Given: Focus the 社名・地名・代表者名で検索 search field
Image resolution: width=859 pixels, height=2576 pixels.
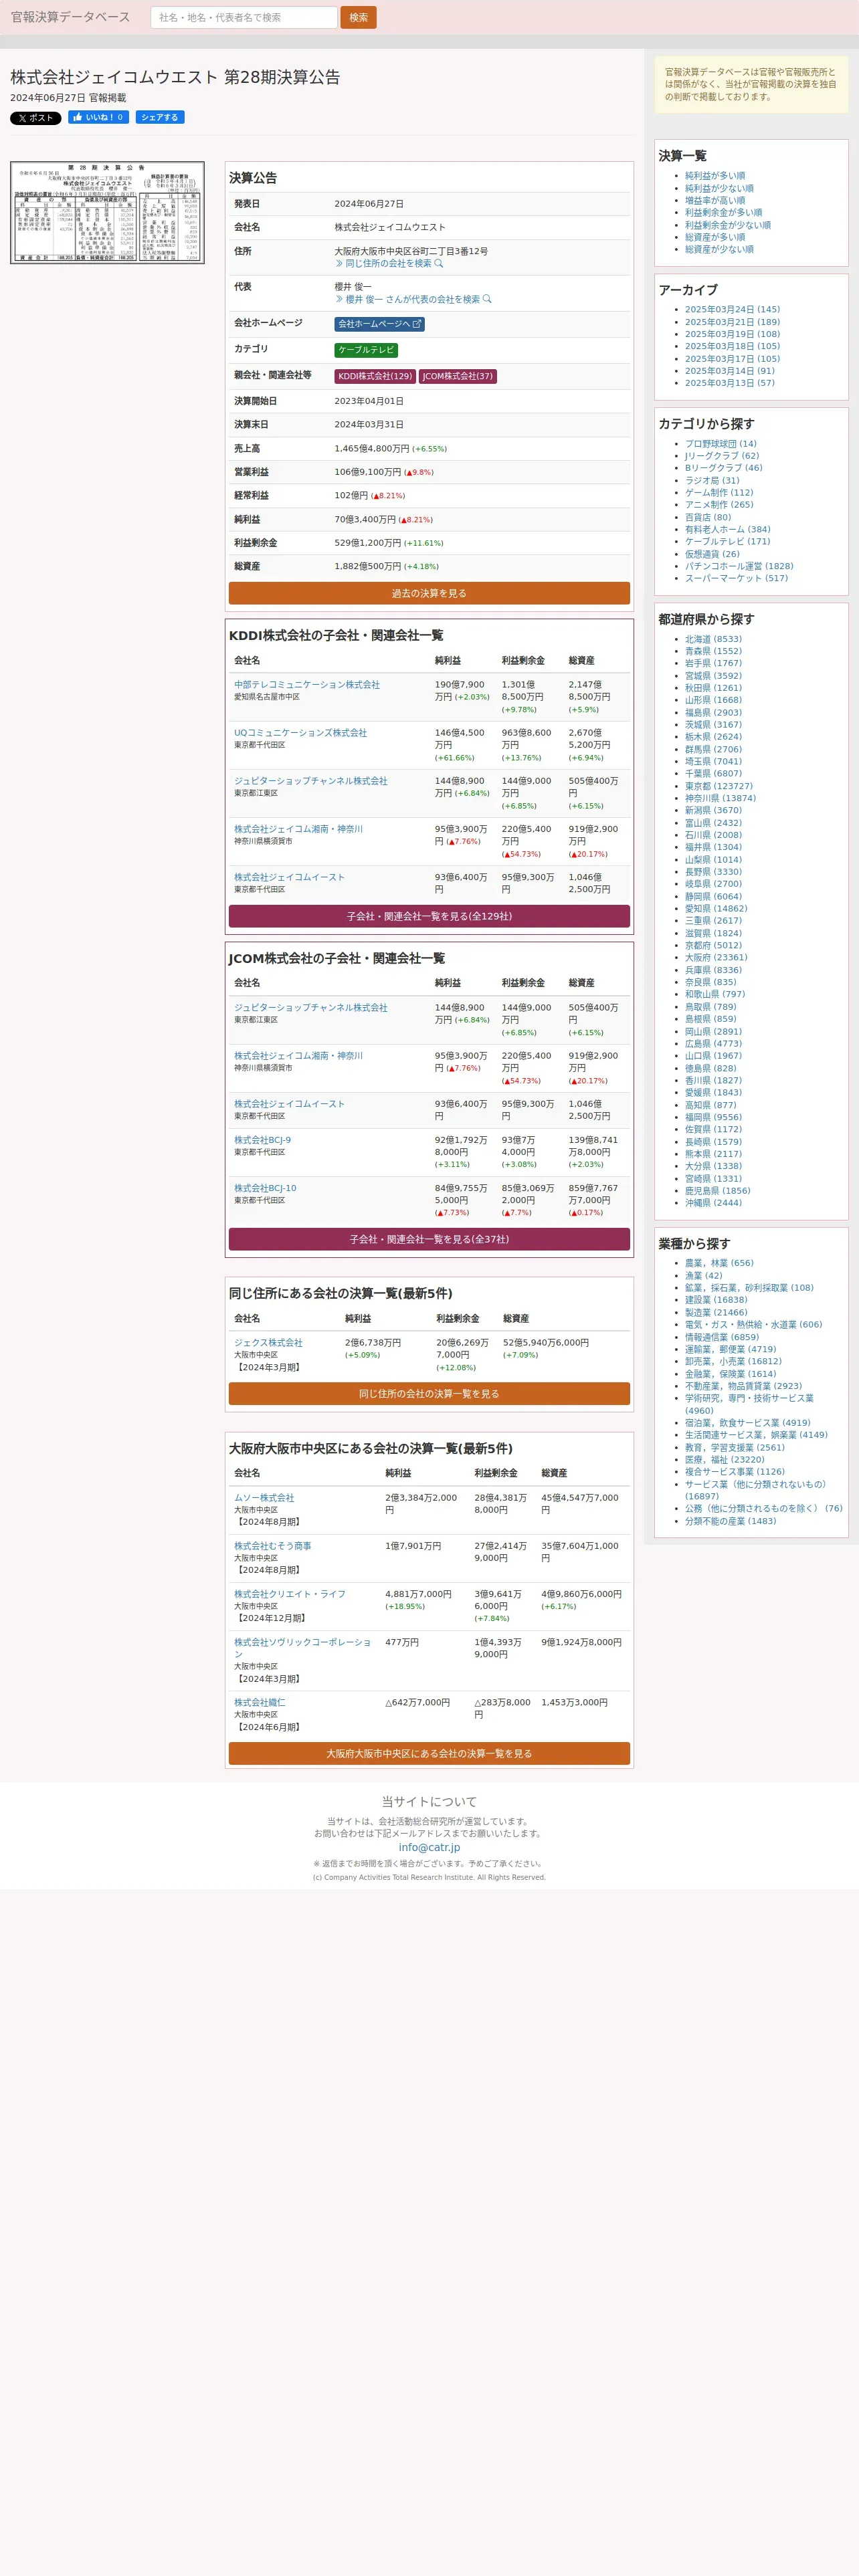Looking at the screenshot, I should (x=244, y=17).
